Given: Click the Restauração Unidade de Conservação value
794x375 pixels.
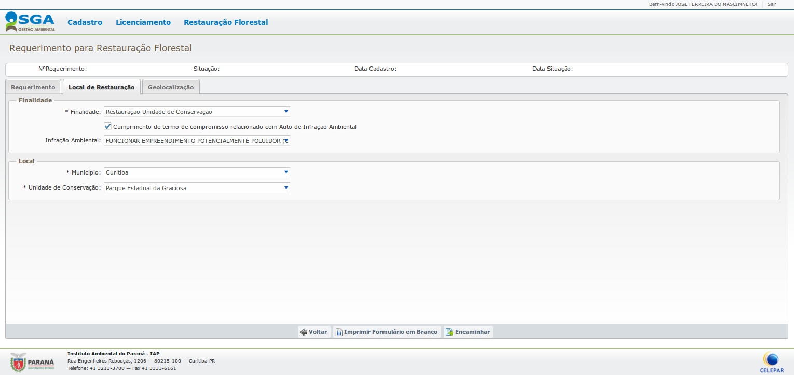Looking at the screenshot, I should point(159,112).
